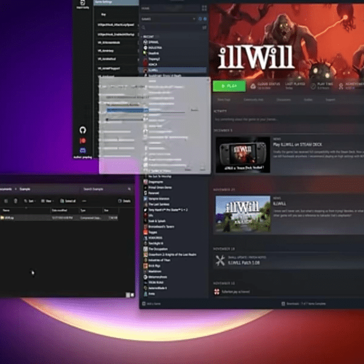Switch to large thumbnails view in Explorer
Viewport: 364px width, 364px height.
click(x=132, y=295)
